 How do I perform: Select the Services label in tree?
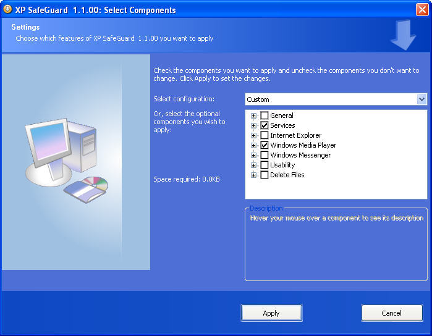click(282, 125)
